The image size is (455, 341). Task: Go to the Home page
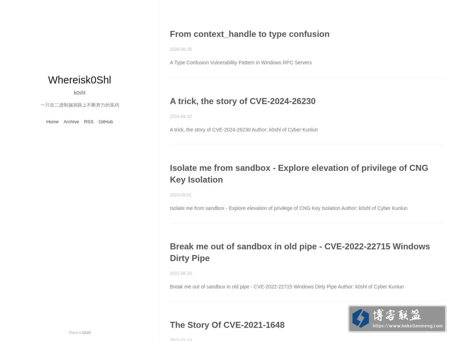pos(52,122)
